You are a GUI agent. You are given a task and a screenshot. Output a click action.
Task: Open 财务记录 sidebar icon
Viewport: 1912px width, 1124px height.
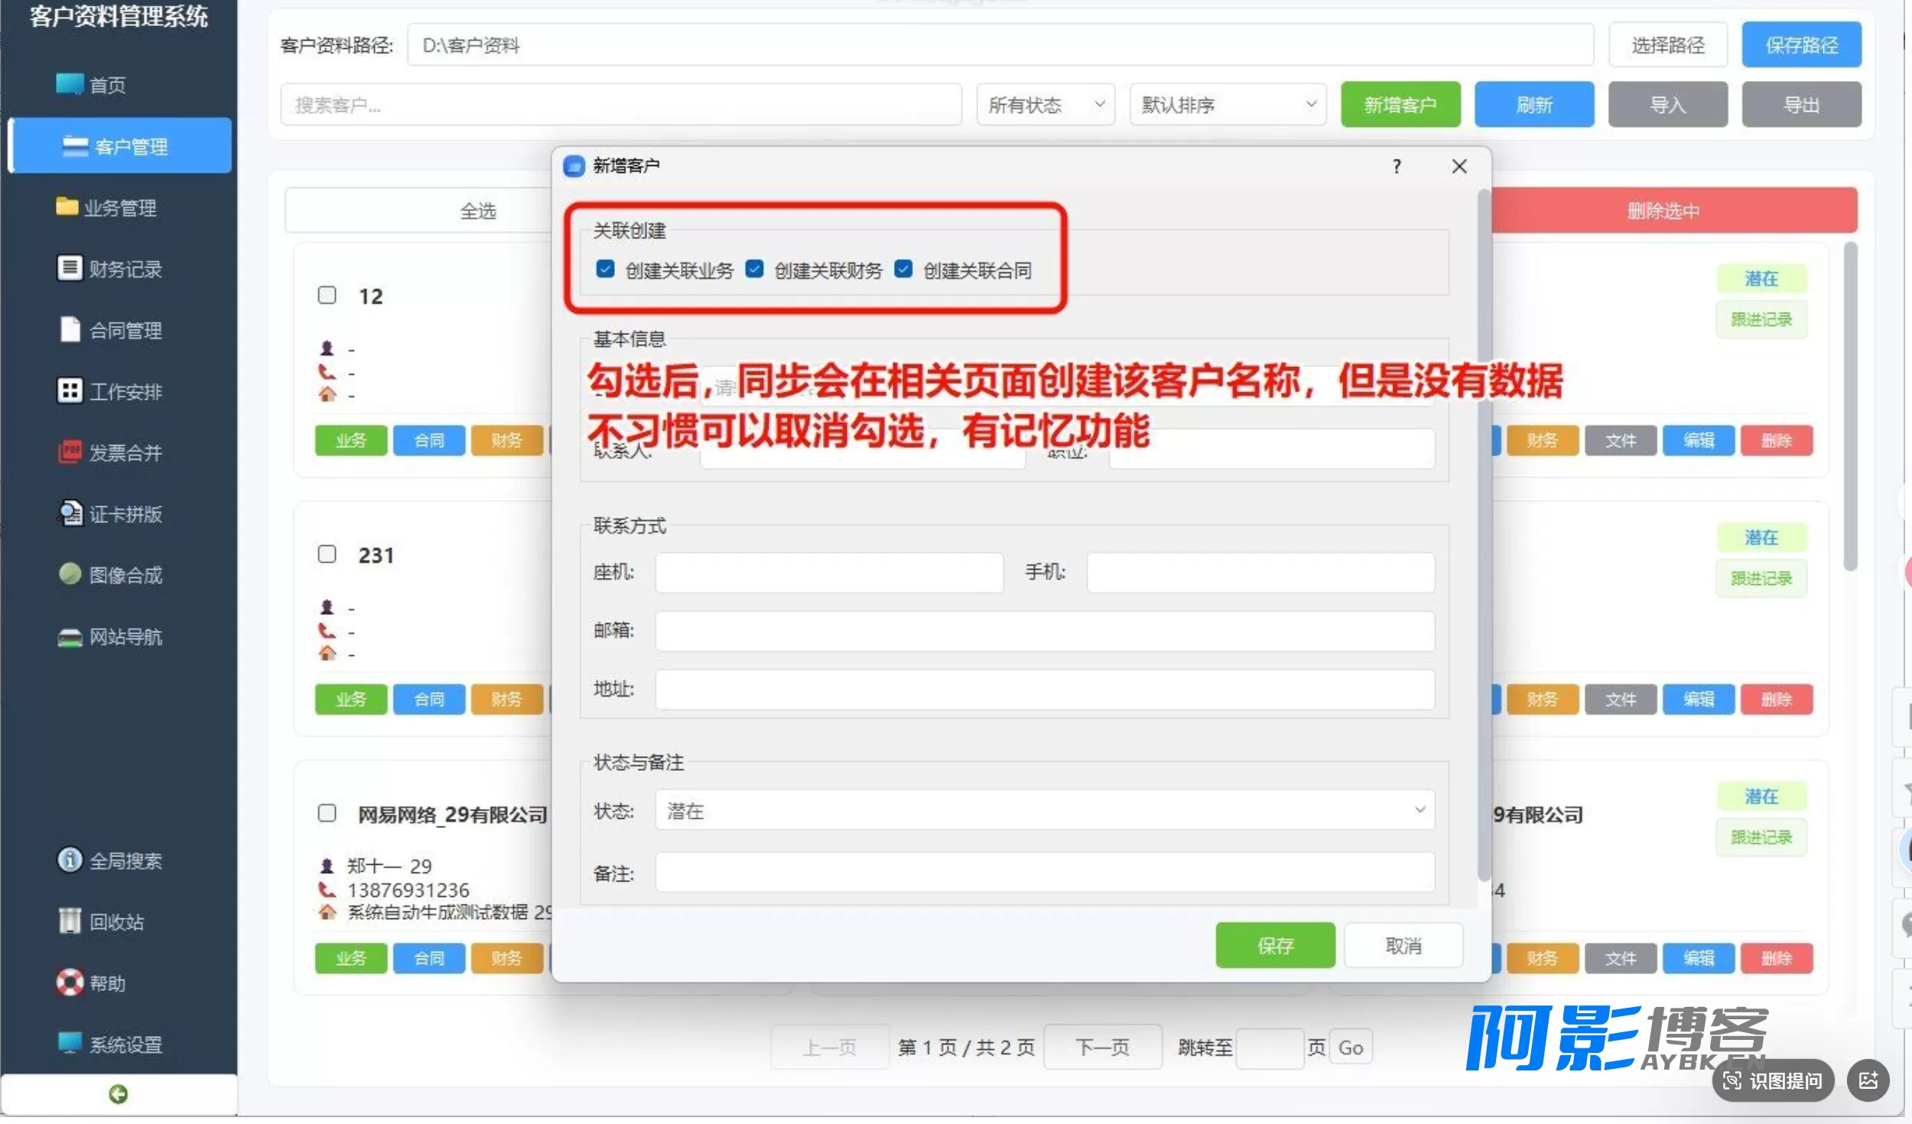pyautogui.click(x=70, y=268)
